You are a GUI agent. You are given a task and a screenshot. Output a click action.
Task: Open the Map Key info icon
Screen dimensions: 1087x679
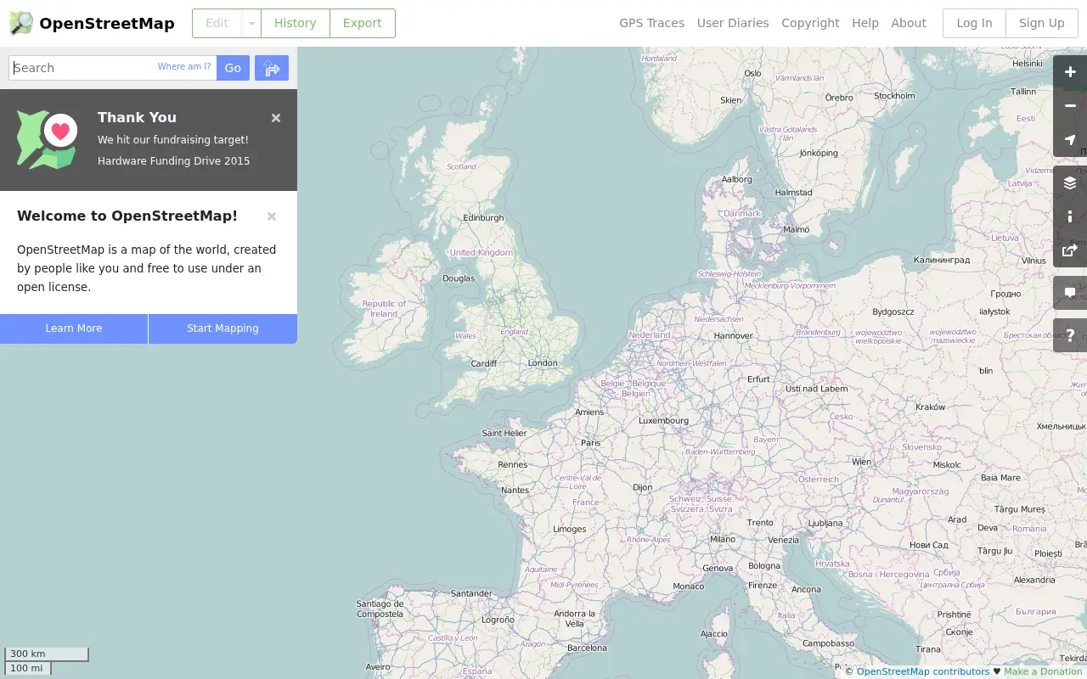[x=1070, y=216]
